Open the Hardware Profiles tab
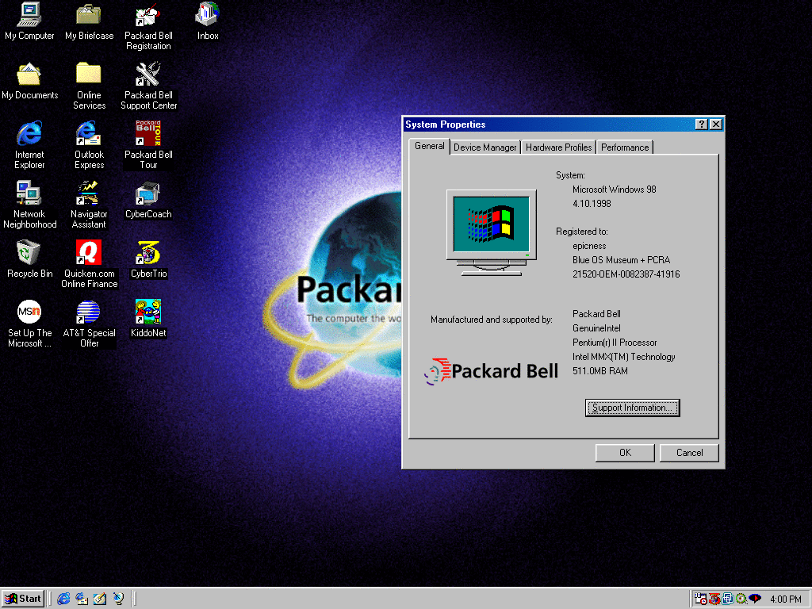The width and height of the screenshot is (812, 609). pos(557,147)
